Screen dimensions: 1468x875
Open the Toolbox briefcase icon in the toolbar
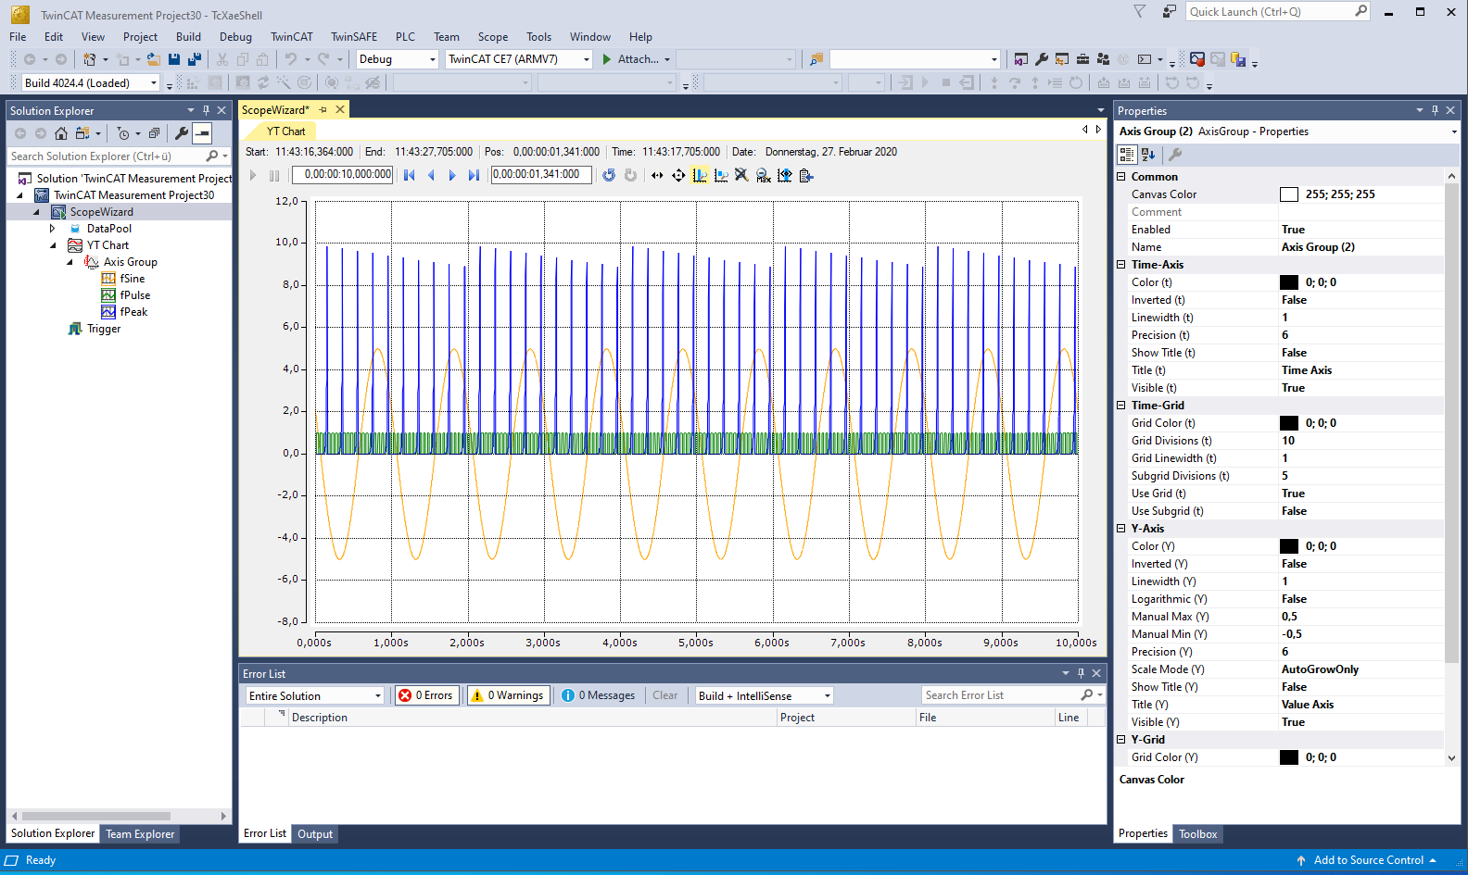point(1082,59)
